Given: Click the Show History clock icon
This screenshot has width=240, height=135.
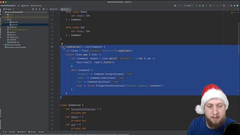Looking at the screenshot, I should 224,6.
